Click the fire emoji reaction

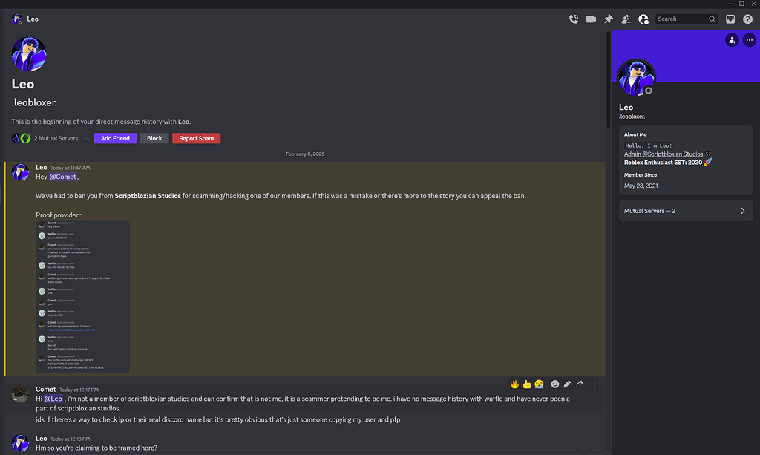514,384
